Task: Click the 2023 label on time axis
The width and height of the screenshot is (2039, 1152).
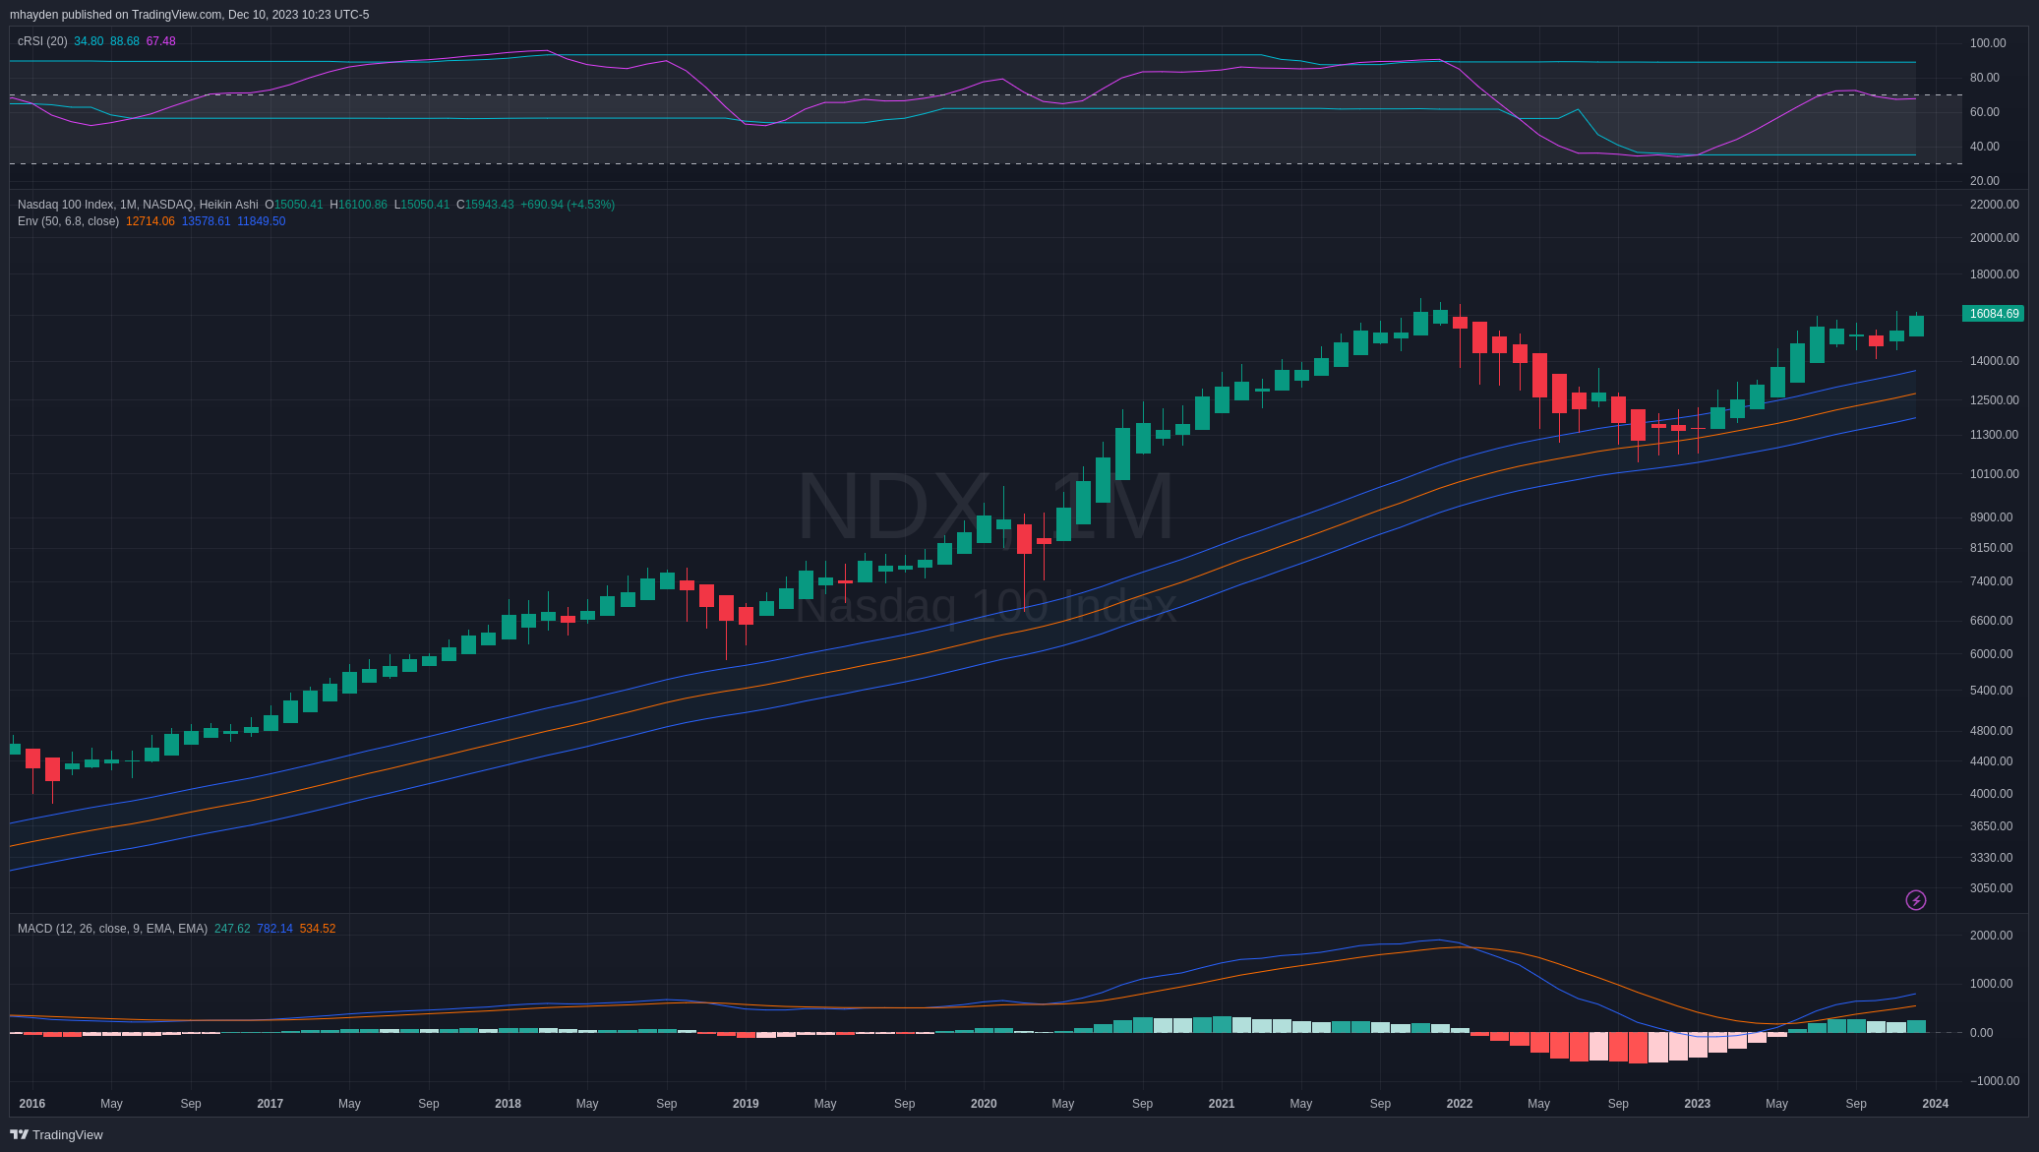Action: click(1698, 1104)
